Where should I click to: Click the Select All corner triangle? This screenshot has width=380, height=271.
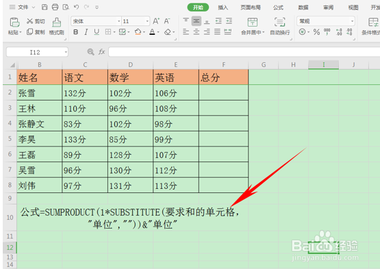[12, 65]
